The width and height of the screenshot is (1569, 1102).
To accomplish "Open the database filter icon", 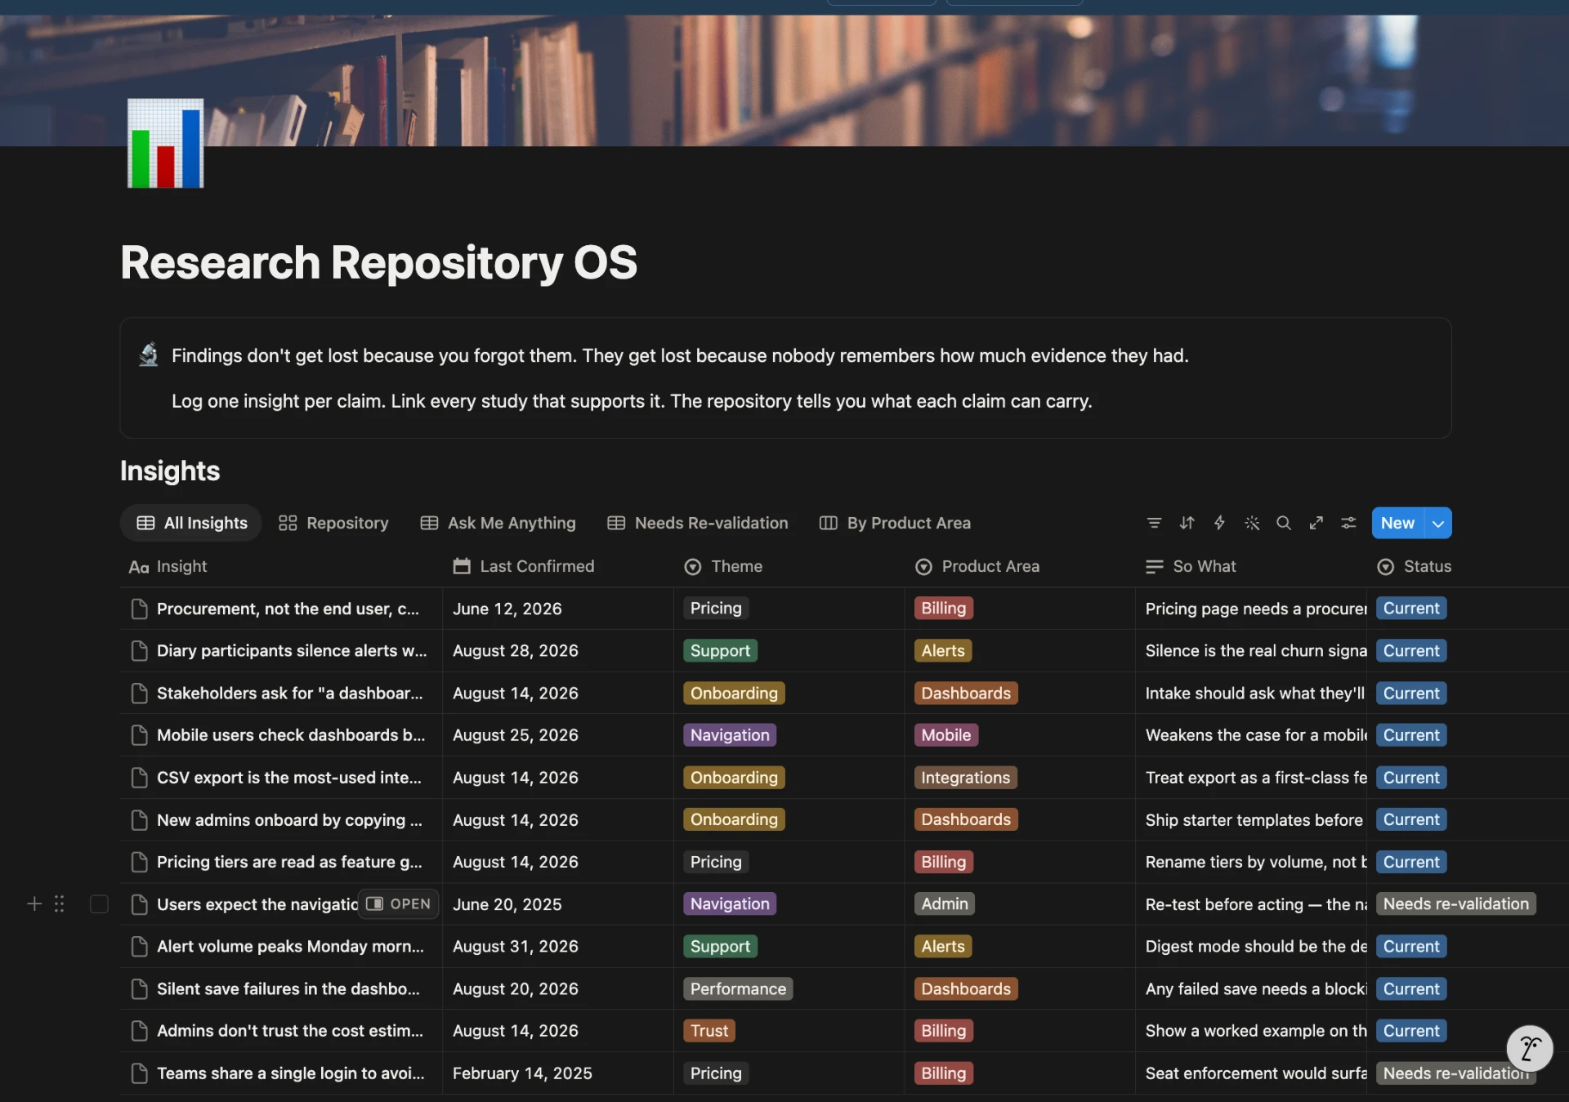I will pyautogui.click(x=1154, y=523).
